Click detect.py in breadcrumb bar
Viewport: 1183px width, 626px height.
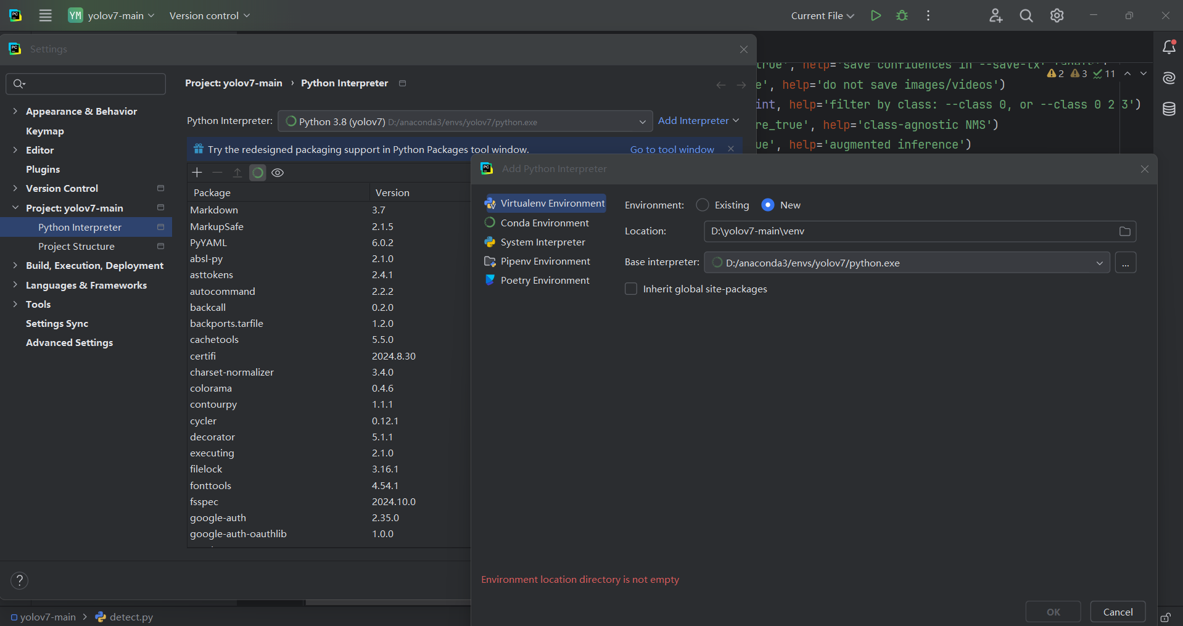pos(124,617)
